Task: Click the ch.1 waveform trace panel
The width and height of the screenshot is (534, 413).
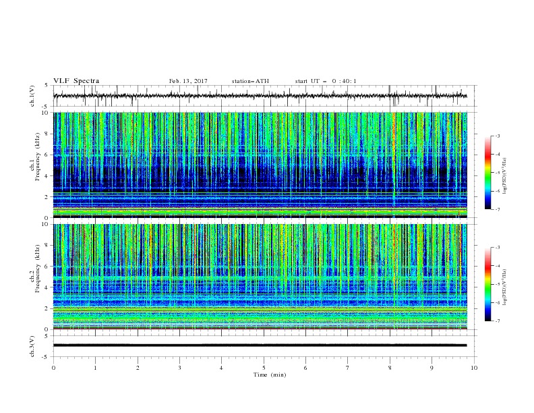Action: pos(264,96)
